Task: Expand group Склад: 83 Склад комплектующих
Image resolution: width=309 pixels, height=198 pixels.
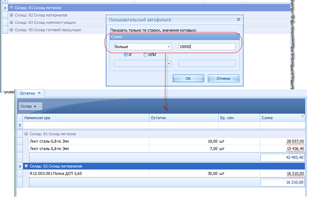Action: [x=11, y=23]
